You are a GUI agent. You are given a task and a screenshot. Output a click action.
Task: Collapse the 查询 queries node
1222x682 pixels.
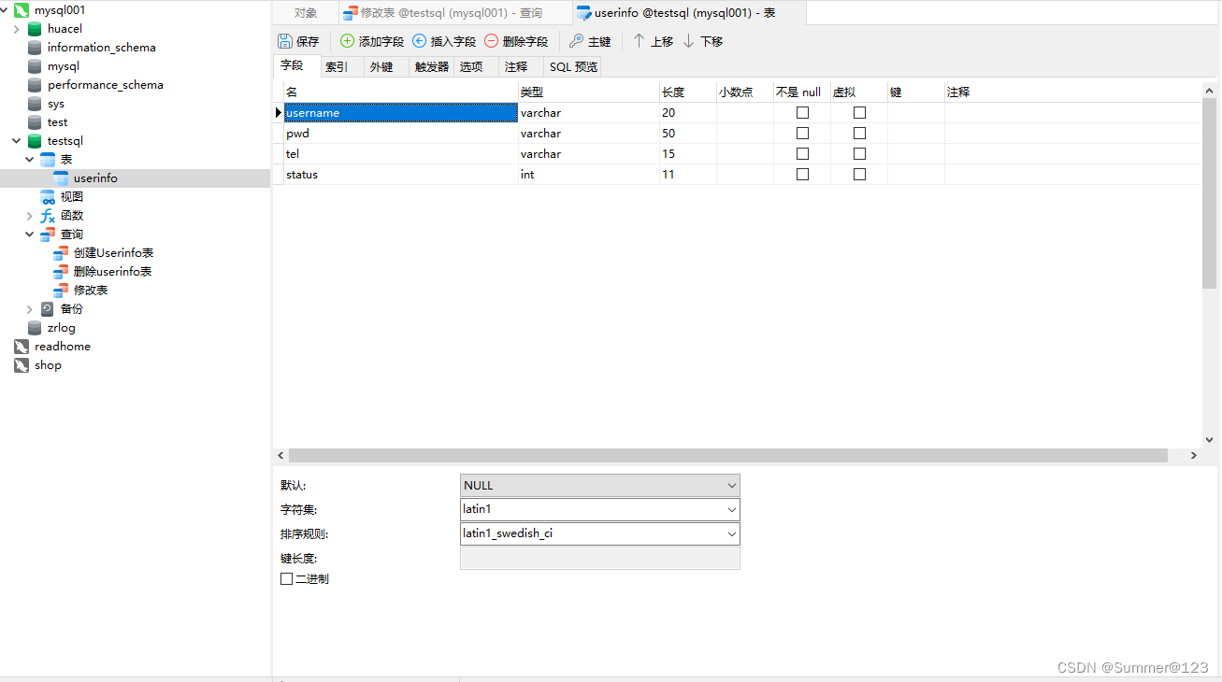[29, 234]
